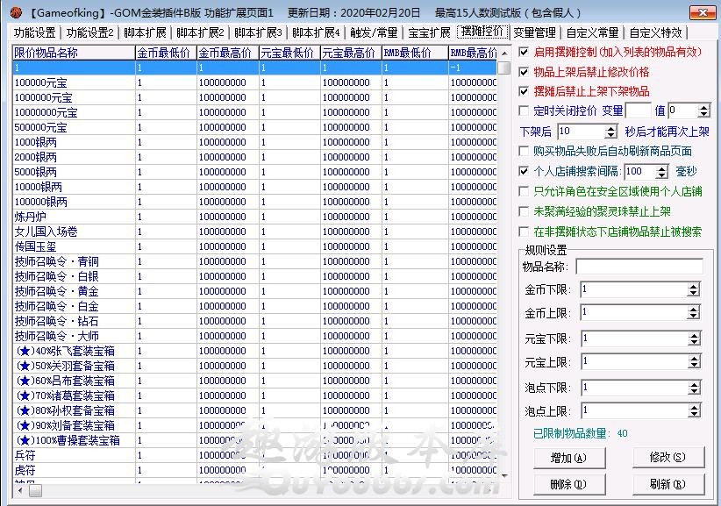Image resolution: width=721 pixels, height=506 pixels.
Task: Select the 传国玉玺 row
Action: coord(254,246)
